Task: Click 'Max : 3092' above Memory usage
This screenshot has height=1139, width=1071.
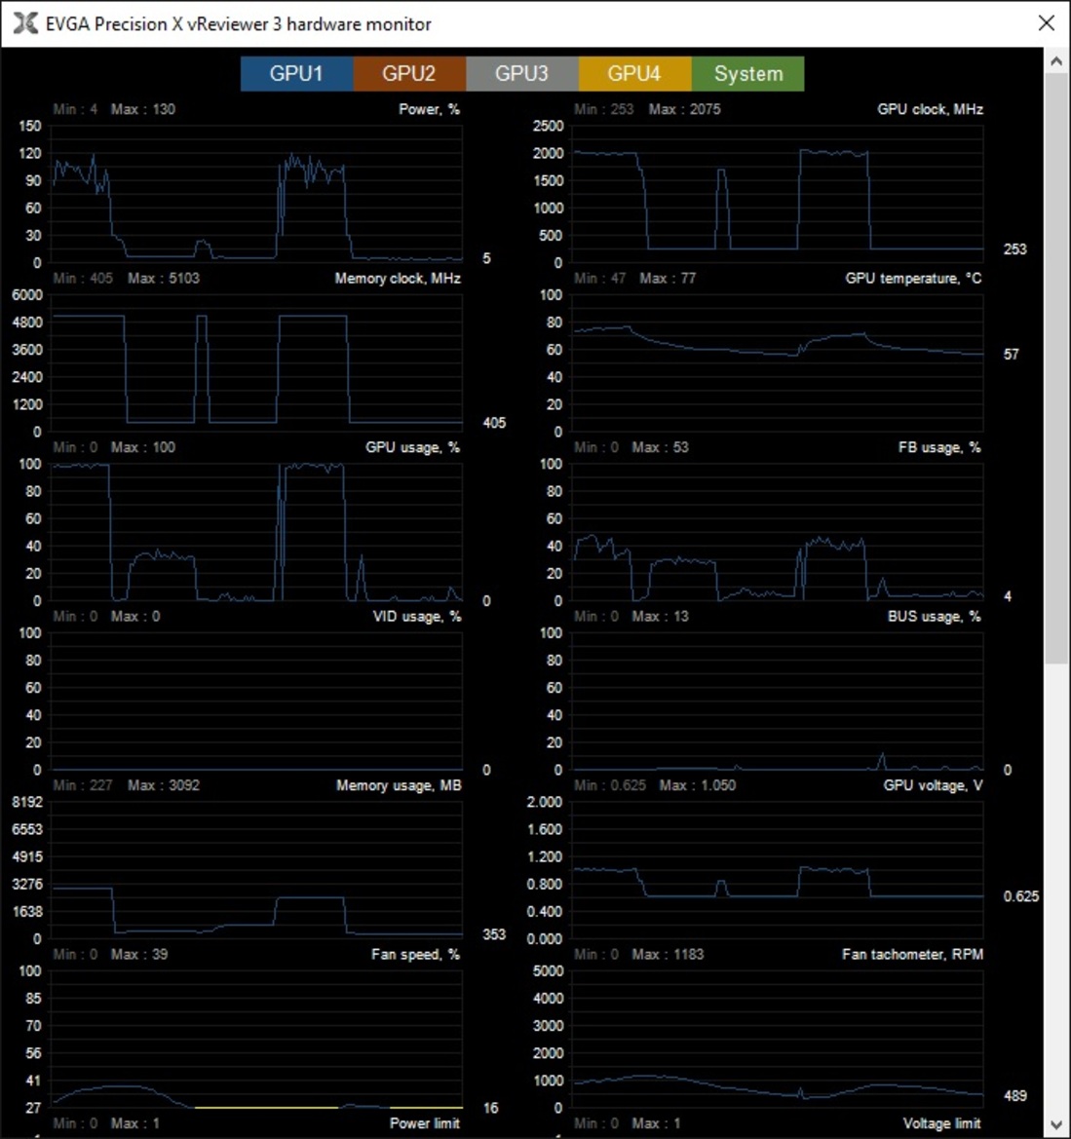Action: (x=164, y=785)
